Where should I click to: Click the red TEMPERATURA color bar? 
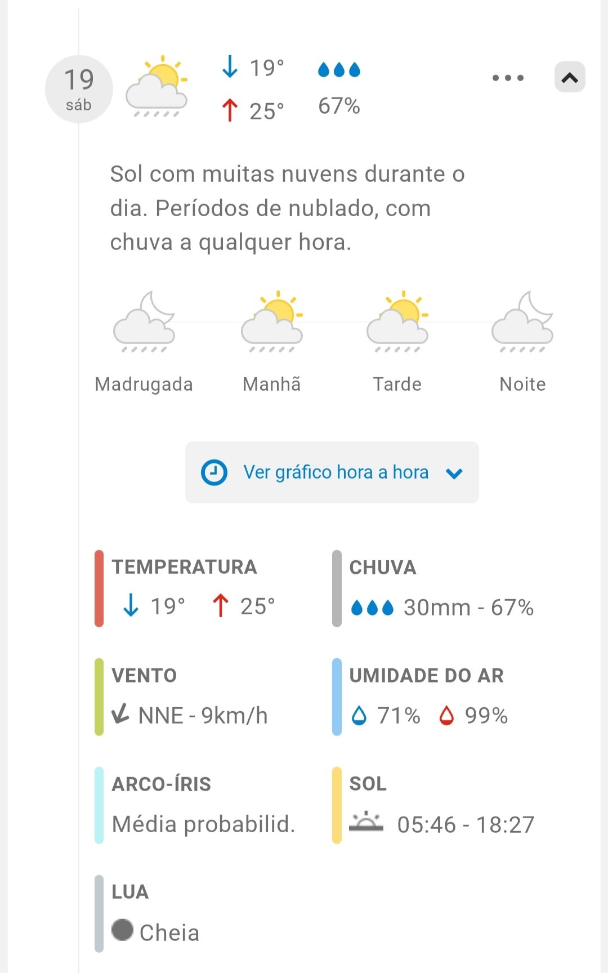(x=99, y=588)
